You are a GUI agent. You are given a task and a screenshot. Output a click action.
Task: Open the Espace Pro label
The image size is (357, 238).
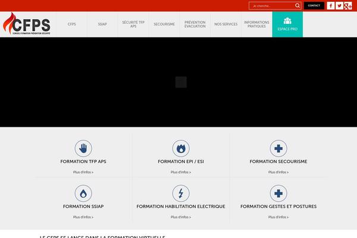point(287,29)
